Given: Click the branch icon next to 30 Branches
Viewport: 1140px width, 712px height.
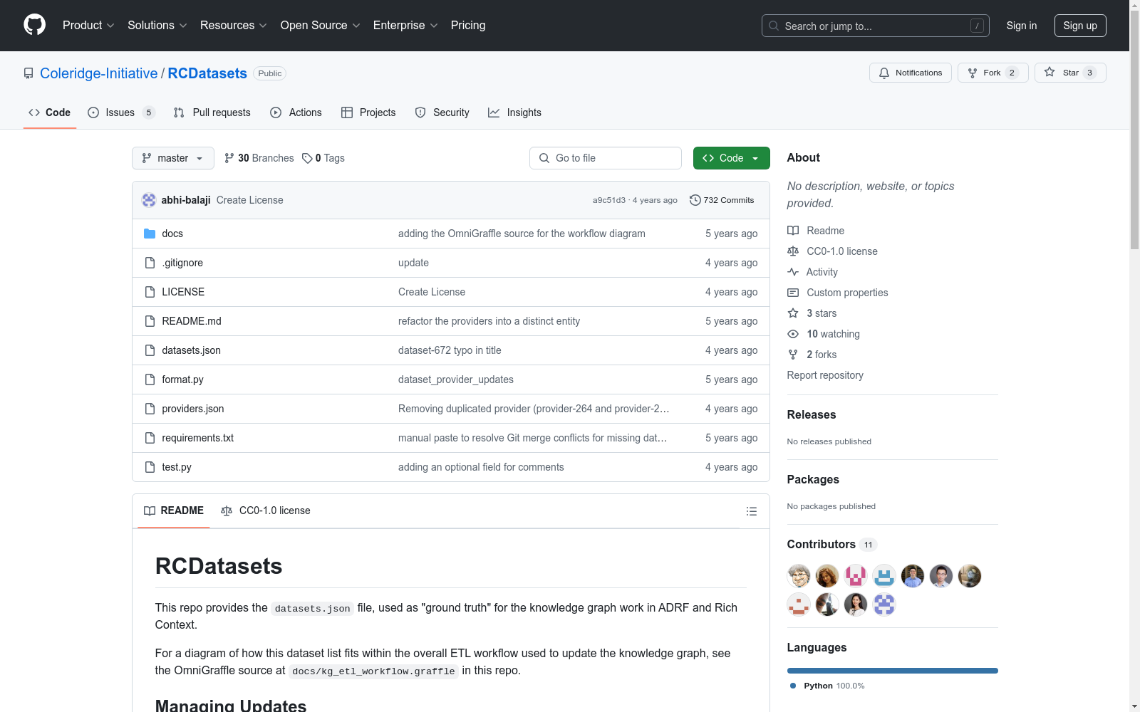Looking at the screenshot, I should click(229, 158).
